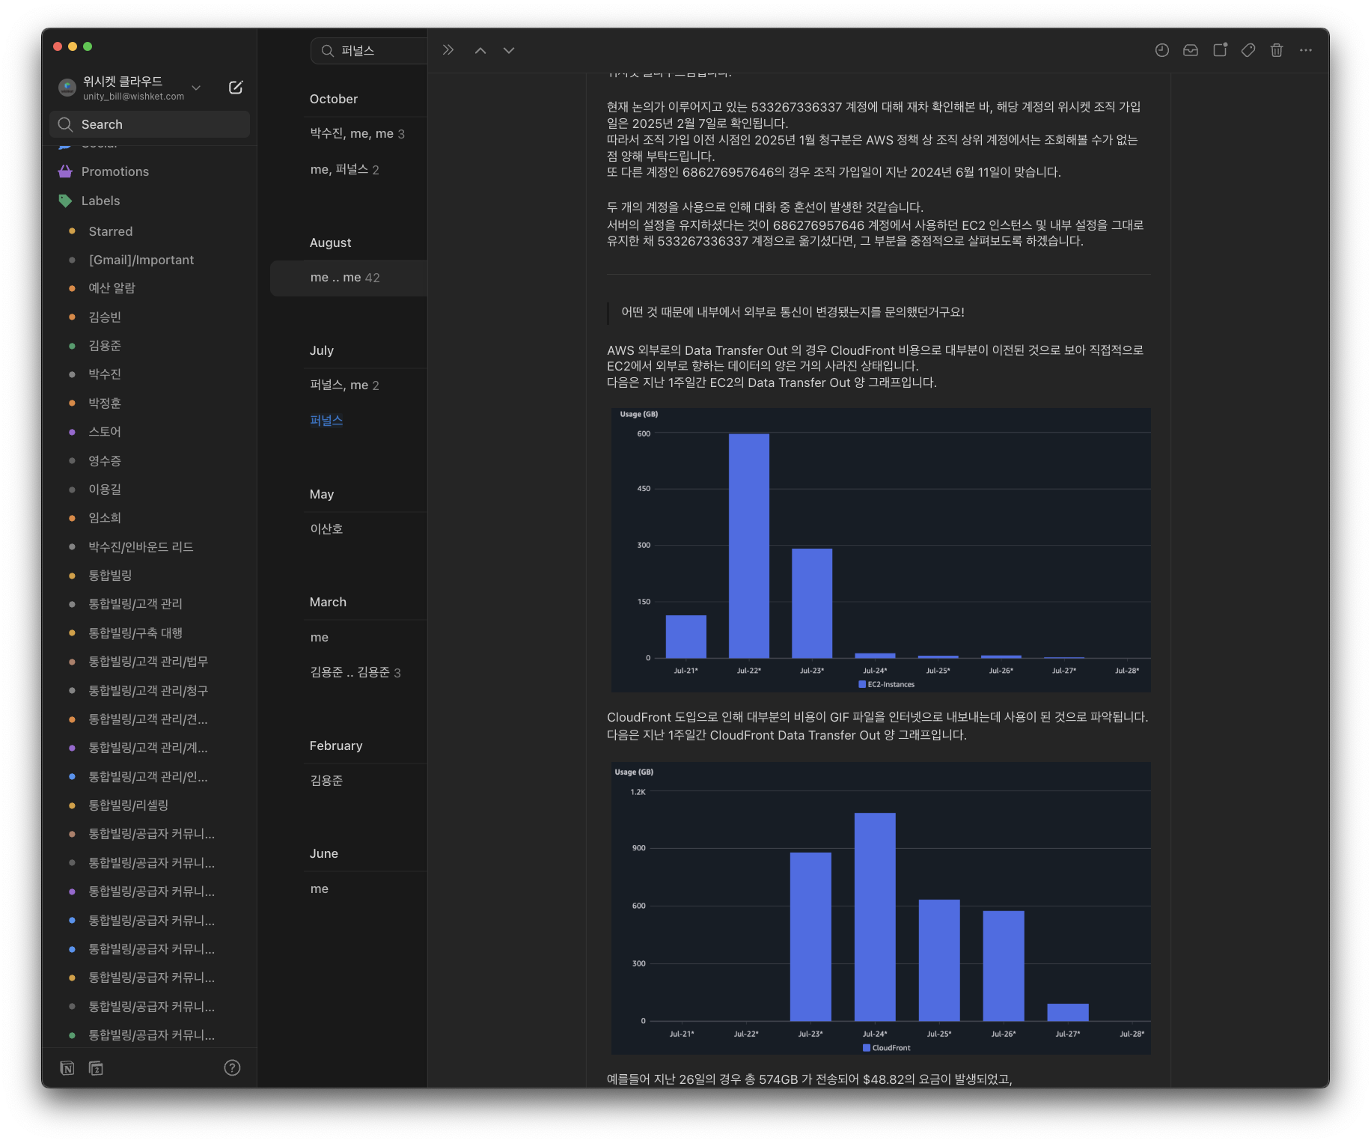Go to next thread with down arrow

[x=509, y=50]
